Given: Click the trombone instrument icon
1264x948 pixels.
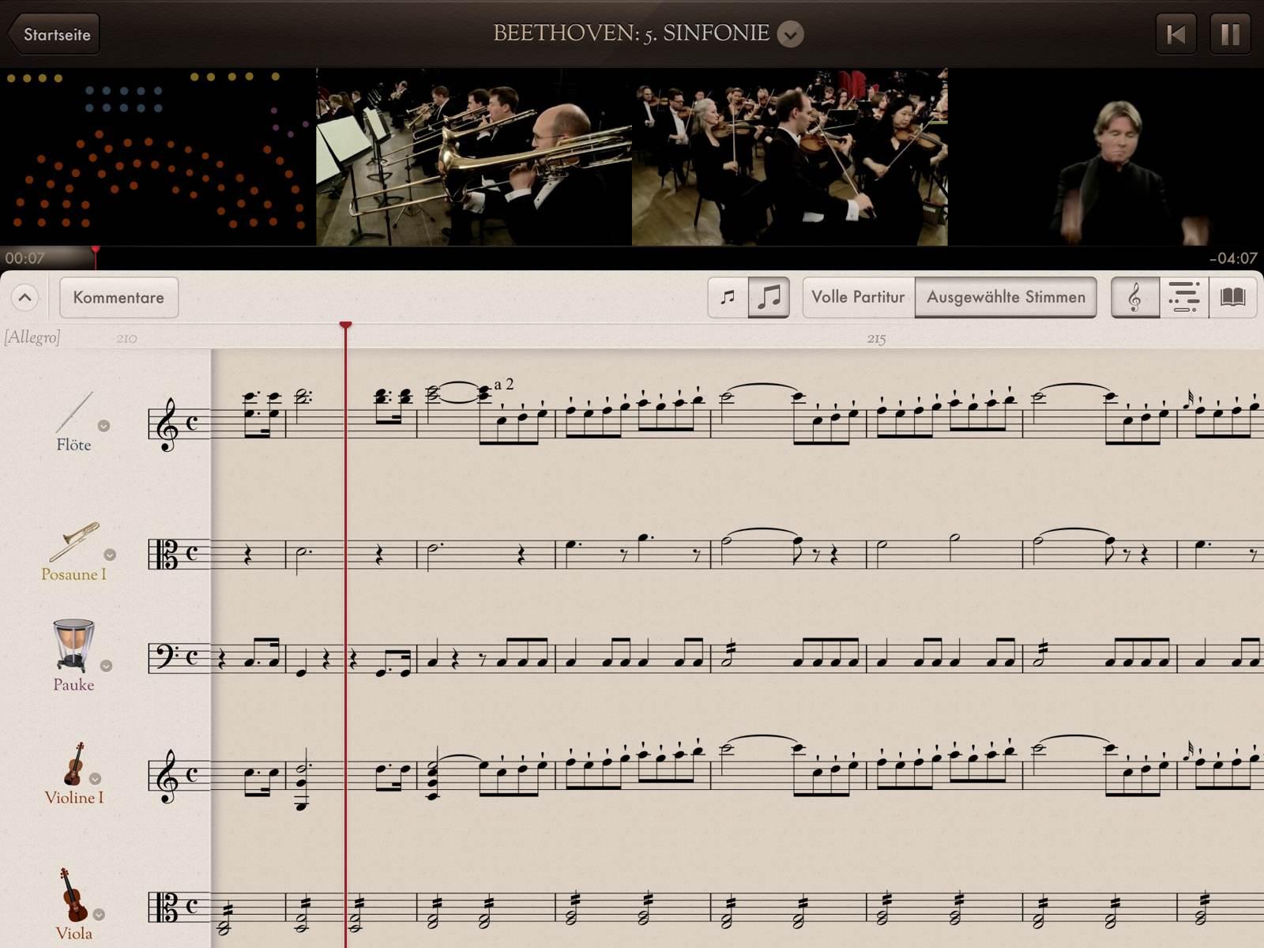Looking at the screenshot, I should [x=74, y=542].
